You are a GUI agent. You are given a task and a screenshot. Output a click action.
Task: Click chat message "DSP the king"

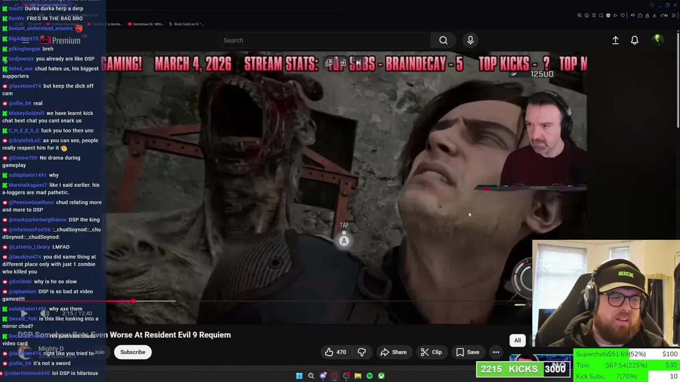click(84, 220)
